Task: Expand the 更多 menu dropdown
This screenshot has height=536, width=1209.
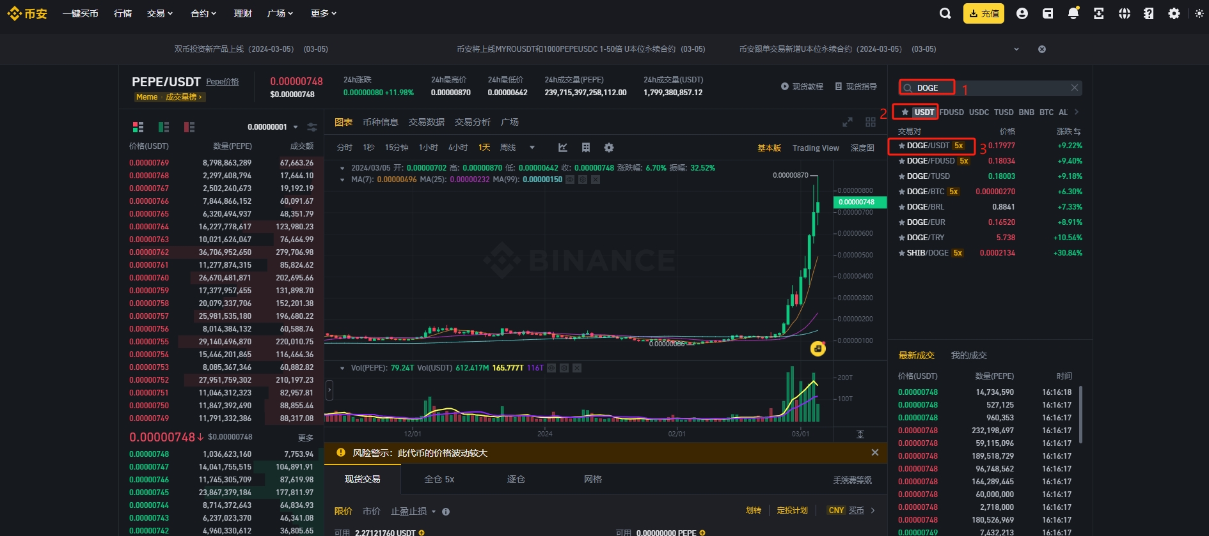Action: [324, 13]
